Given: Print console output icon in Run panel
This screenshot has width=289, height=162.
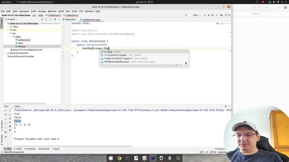Looking at the screenshot, I should pyautogui.click(x=10, y=126).
